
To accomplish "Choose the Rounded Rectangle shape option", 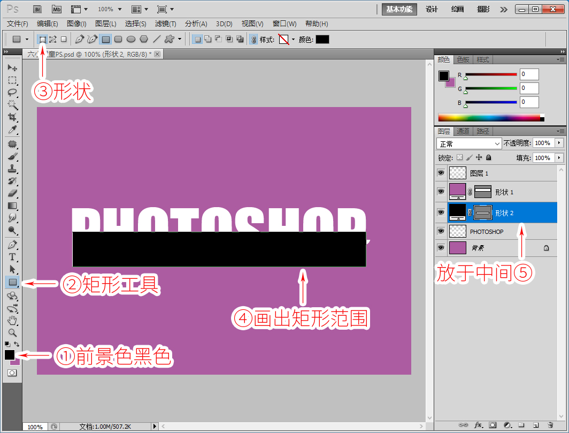I will (118, 39).
